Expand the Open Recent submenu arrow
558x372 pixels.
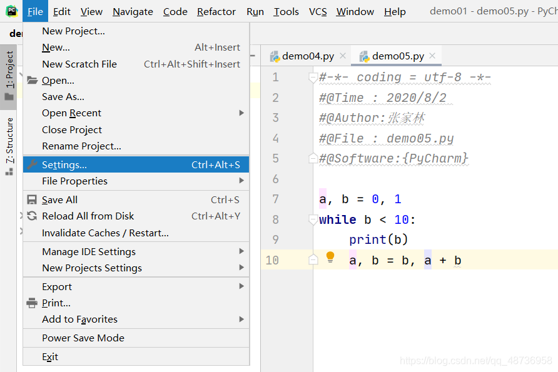[241, 113]
